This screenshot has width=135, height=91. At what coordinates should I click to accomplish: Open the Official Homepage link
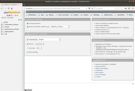pyautogui.click(x=102, y=68)
